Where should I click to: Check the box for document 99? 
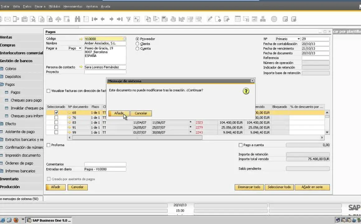(56, 132)
